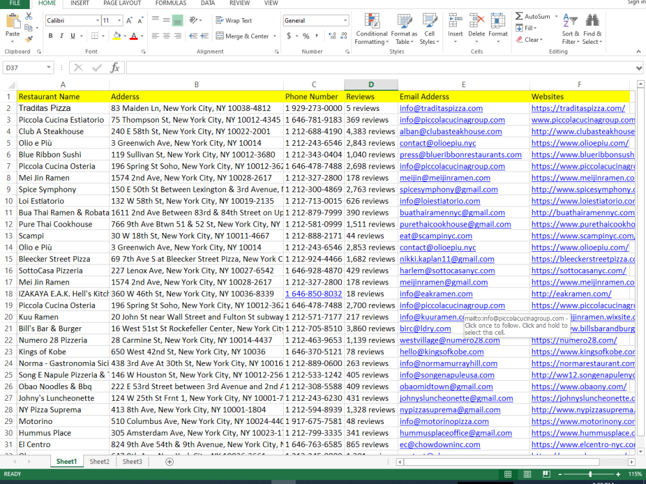This screenshot has height=484, width=646.
Task: Click the Insert Cells icon
Action: [455, 28]
